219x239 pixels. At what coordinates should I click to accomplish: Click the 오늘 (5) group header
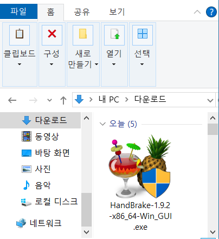(123, 124)
